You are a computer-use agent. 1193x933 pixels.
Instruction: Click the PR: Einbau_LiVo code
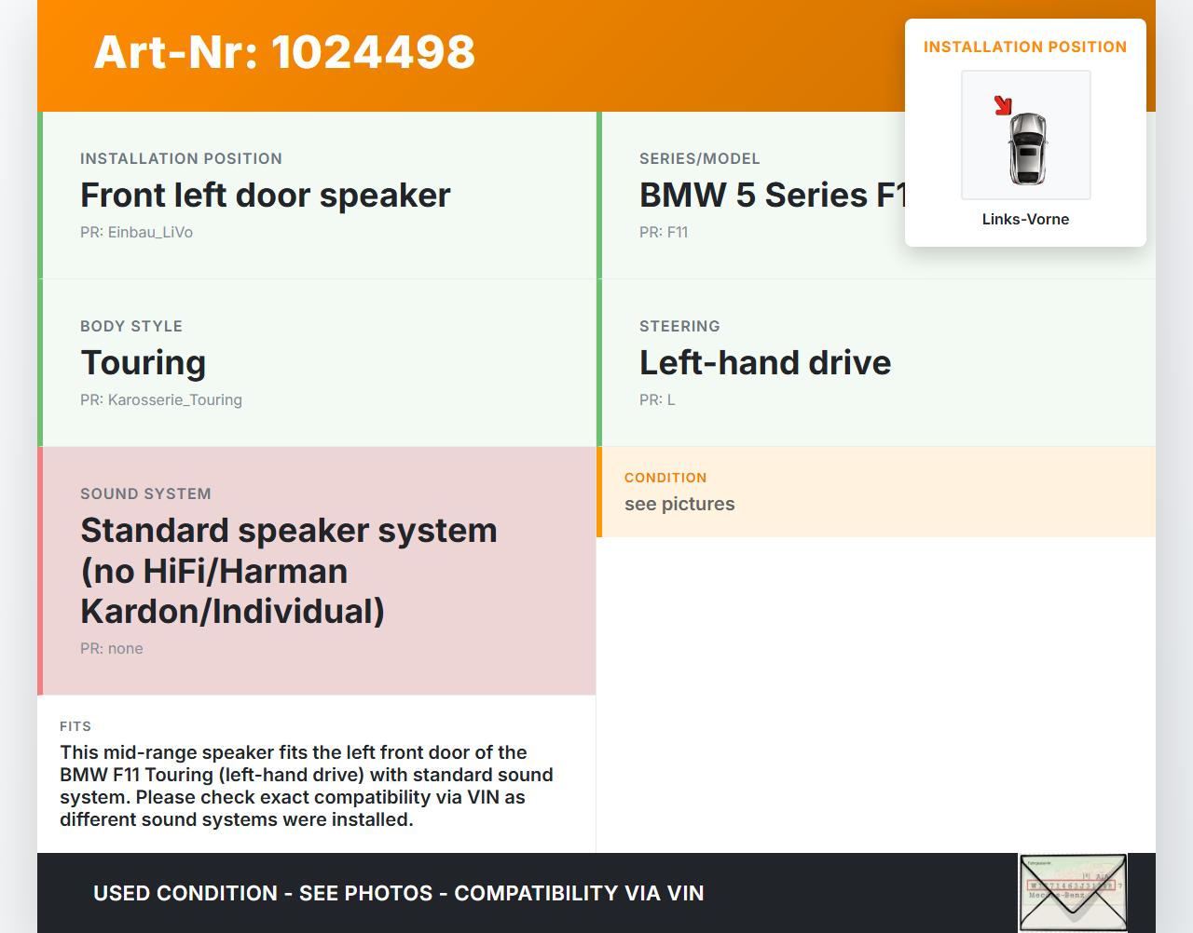click(136, 232)
